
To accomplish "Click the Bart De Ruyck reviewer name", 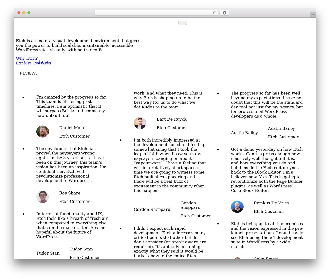I will pos(171,119).
